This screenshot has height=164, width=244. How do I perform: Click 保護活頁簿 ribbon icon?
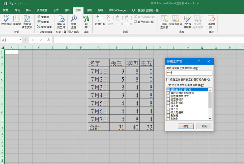[176, 20]
